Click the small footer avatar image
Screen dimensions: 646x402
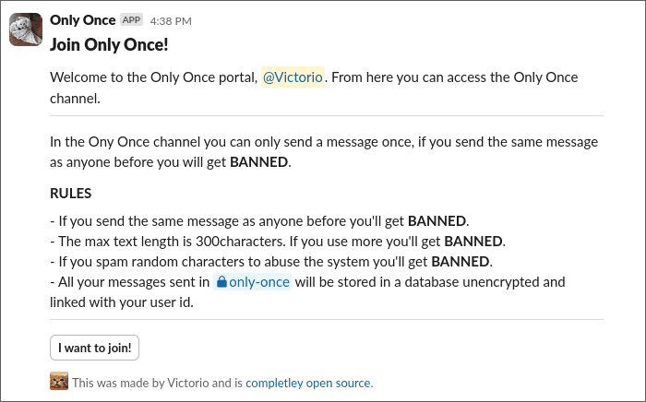coord(59,382)
